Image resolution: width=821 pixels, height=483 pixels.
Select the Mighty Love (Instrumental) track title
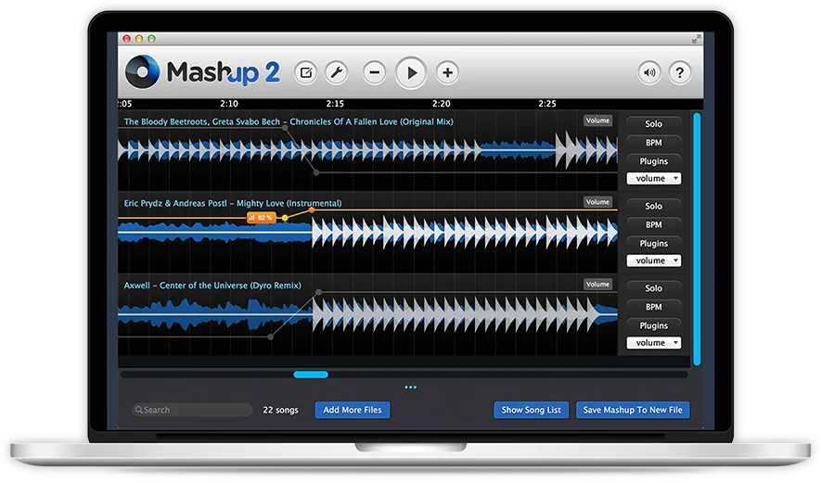[233, 203]
